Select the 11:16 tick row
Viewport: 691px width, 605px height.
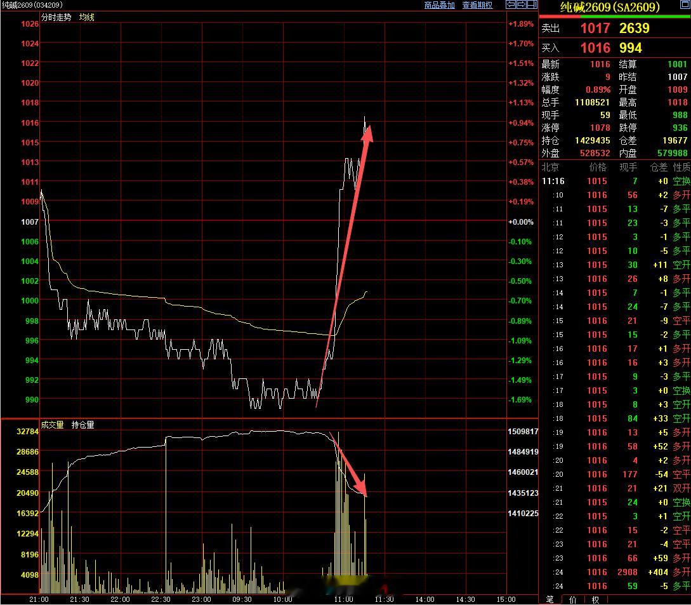[x=615, y=181]
